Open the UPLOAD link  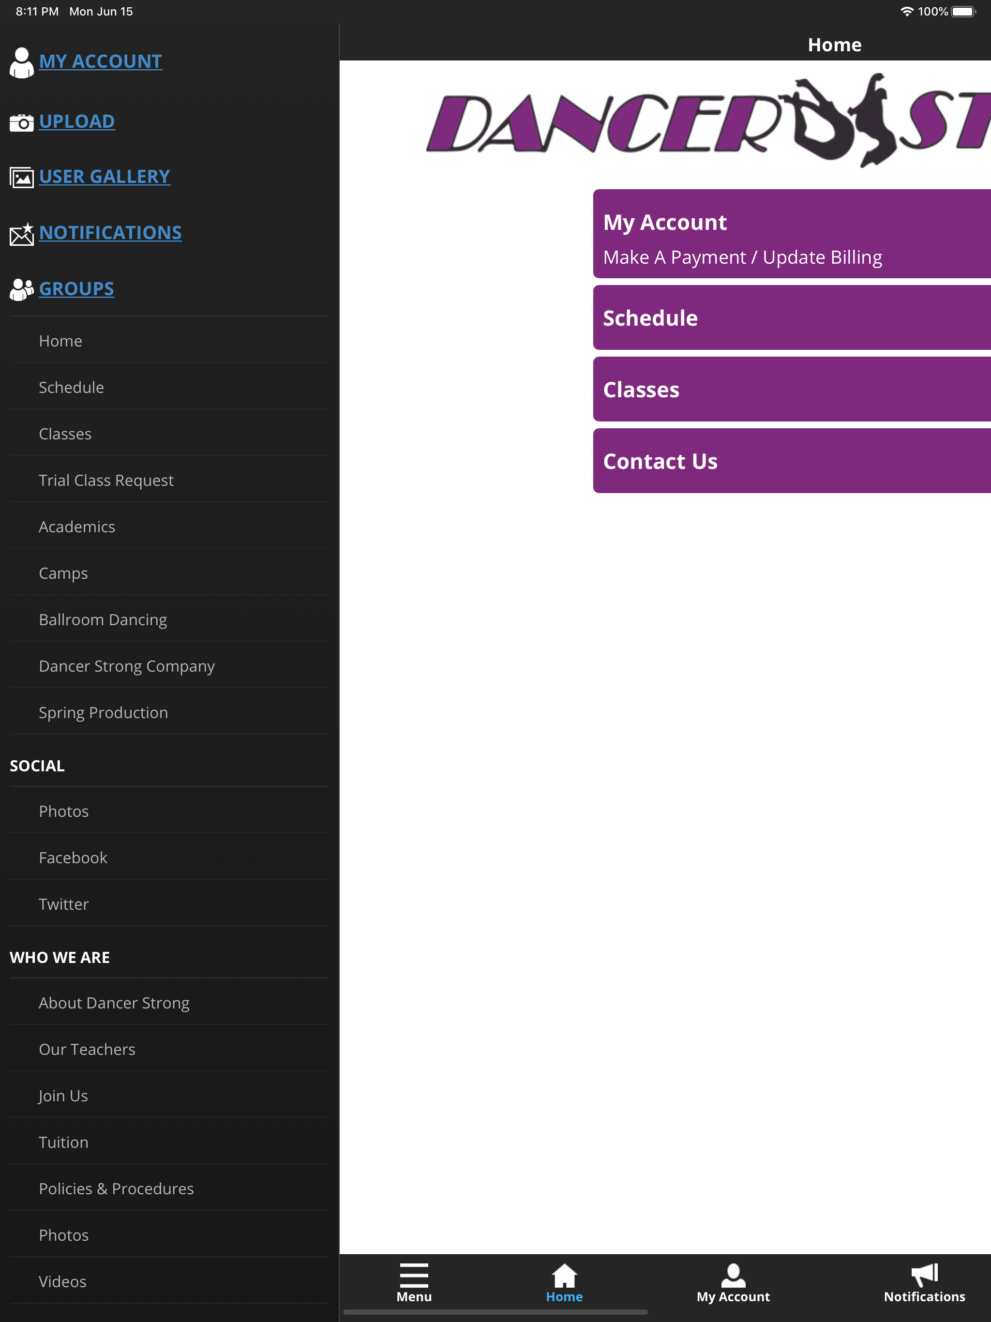[x=77, y=121]
